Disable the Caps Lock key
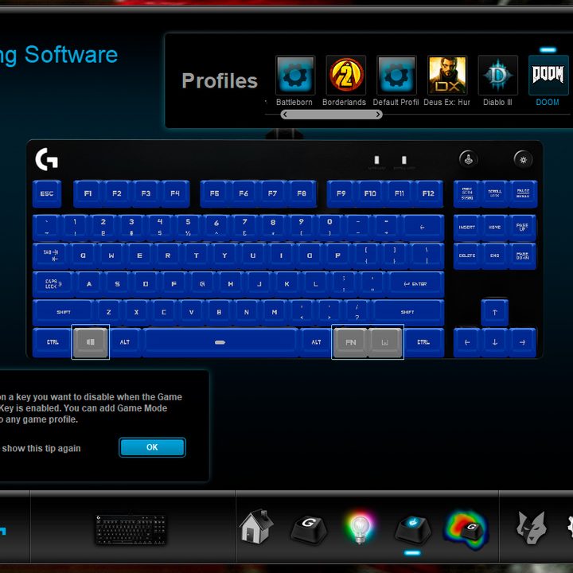 tap(53, 284)
